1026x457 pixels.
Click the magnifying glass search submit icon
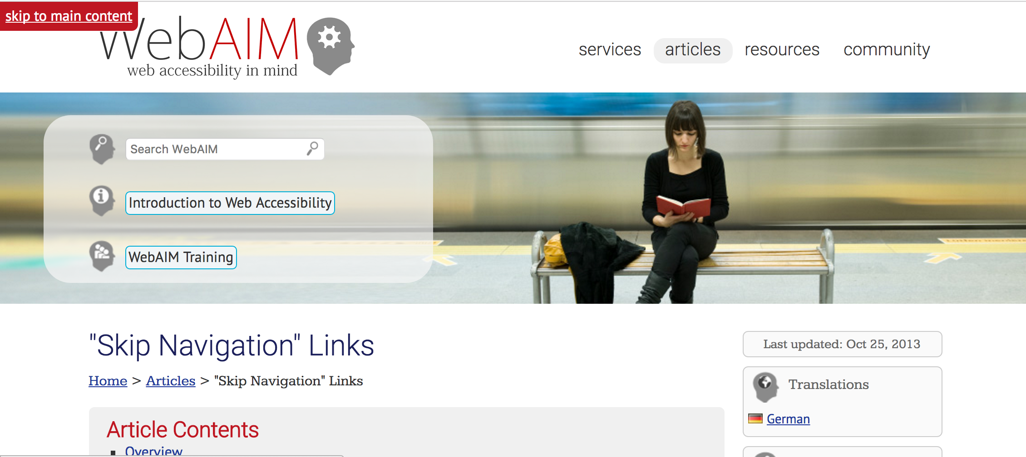312,149
